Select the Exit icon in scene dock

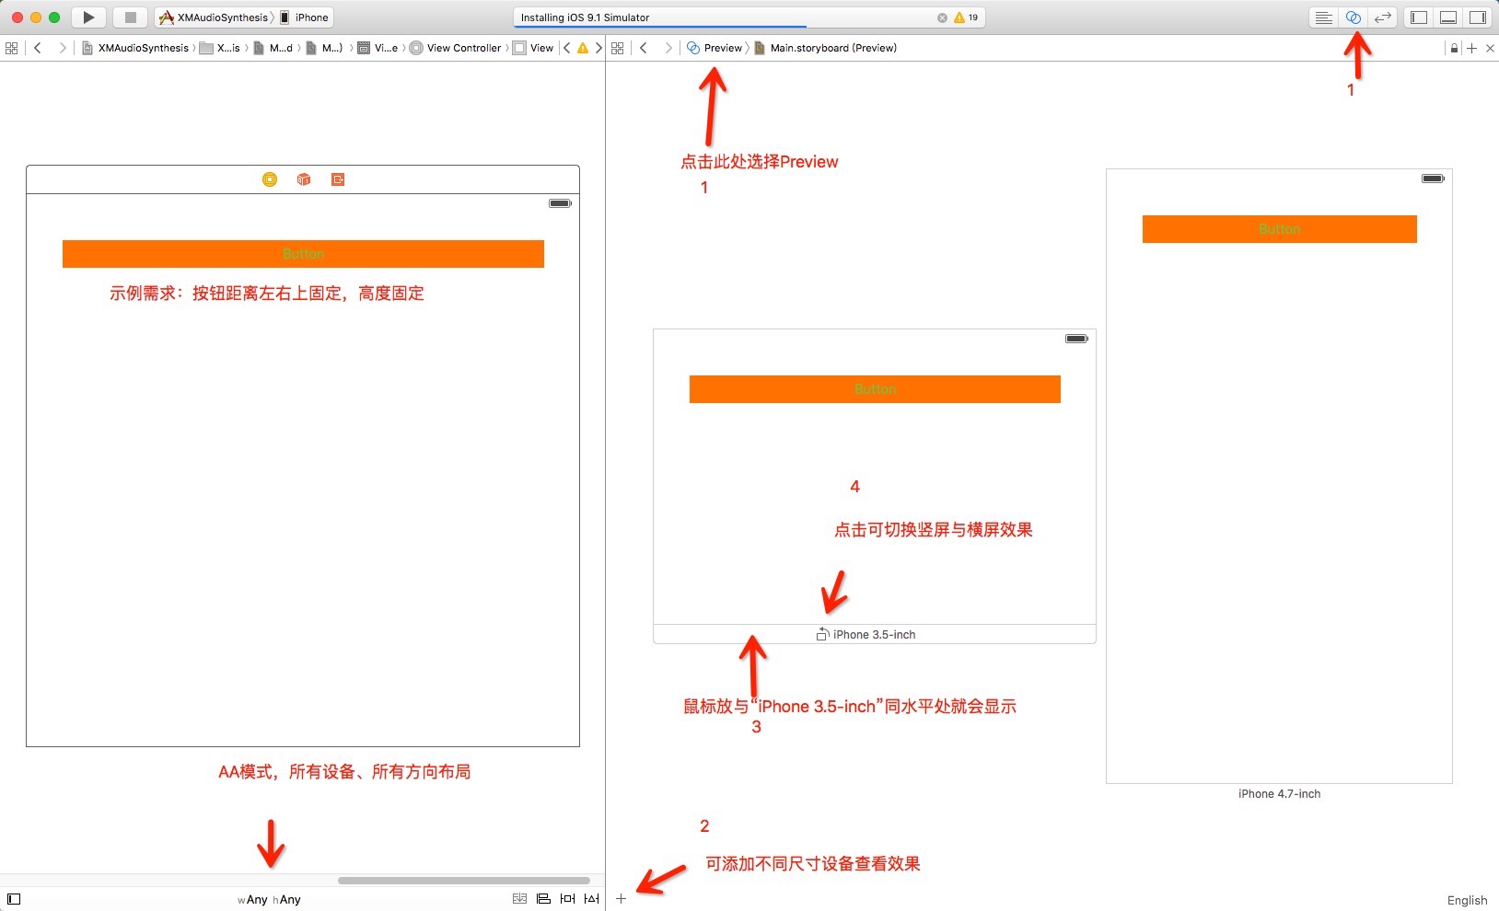click(x=338, y=179)
